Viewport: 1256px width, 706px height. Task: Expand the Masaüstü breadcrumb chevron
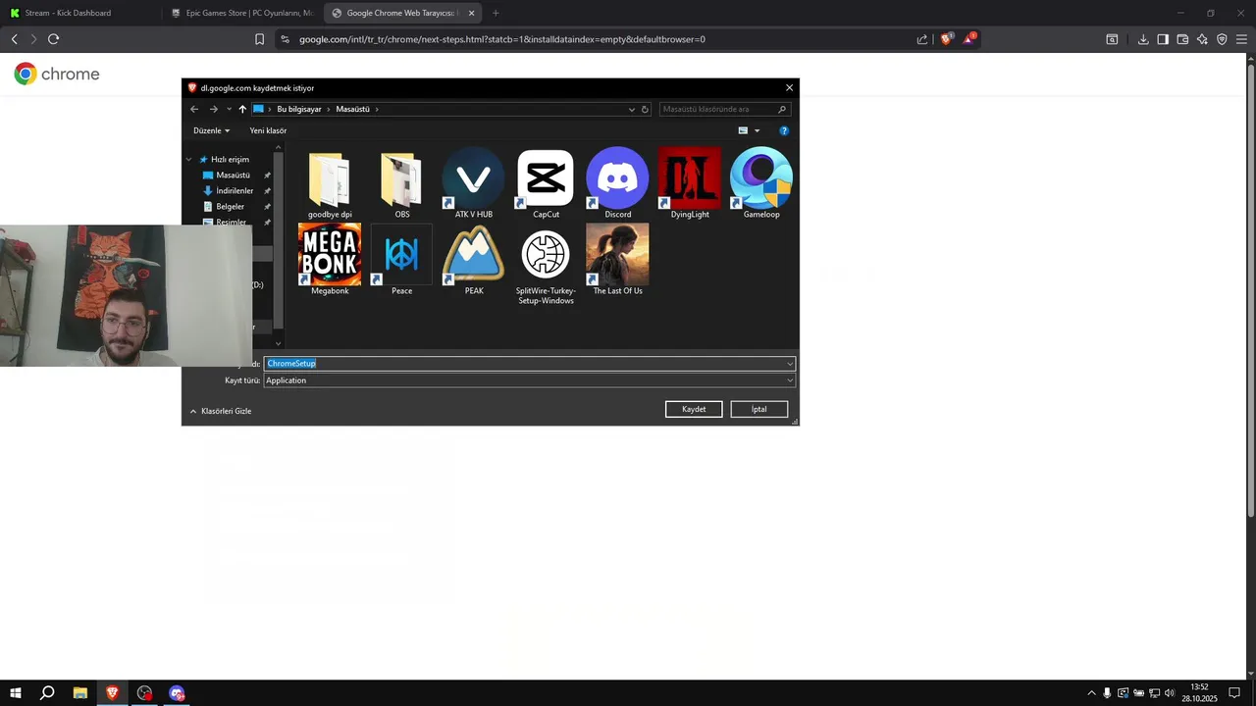tap(377, 109)
